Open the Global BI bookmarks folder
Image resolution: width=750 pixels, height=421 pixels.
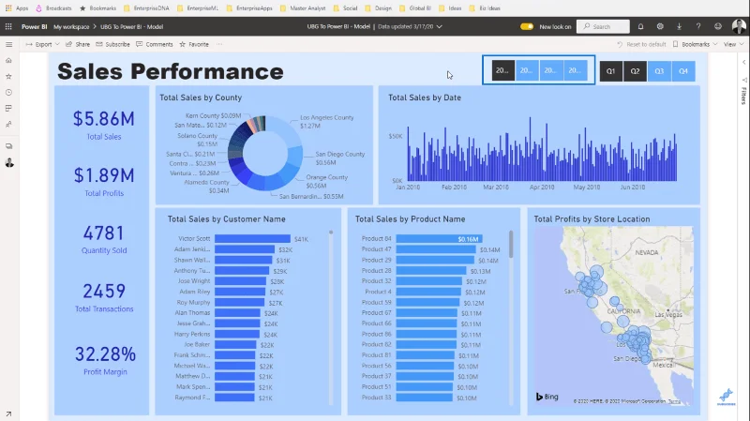pyautogui.click(x=415, y=8)
